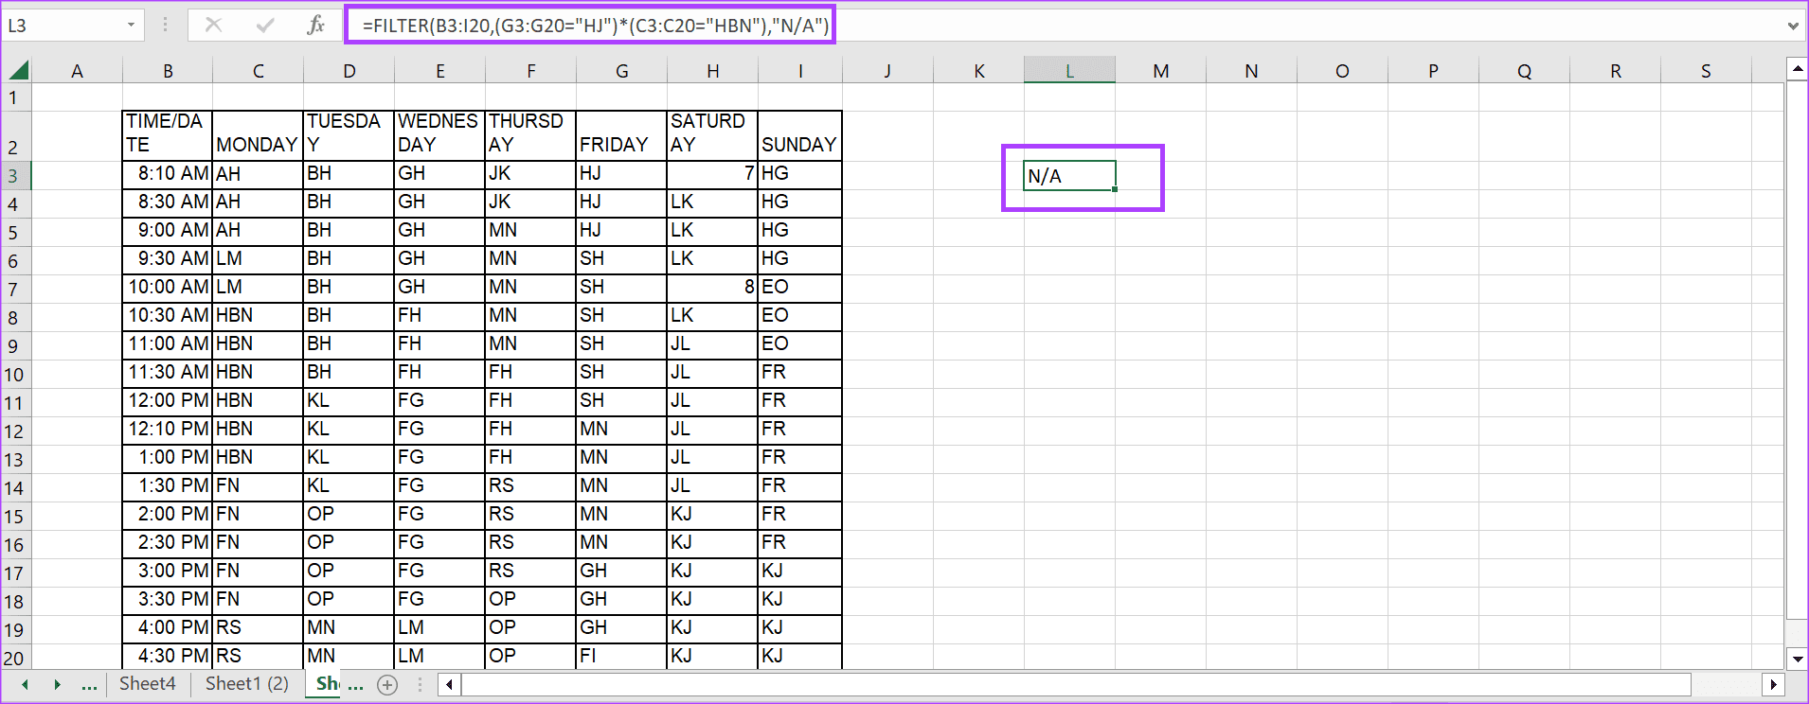Select HBN cell in 11:00 AM row
Viewport: 1809px width, 704px height.
pyautogui.click(x=258, y=344)
